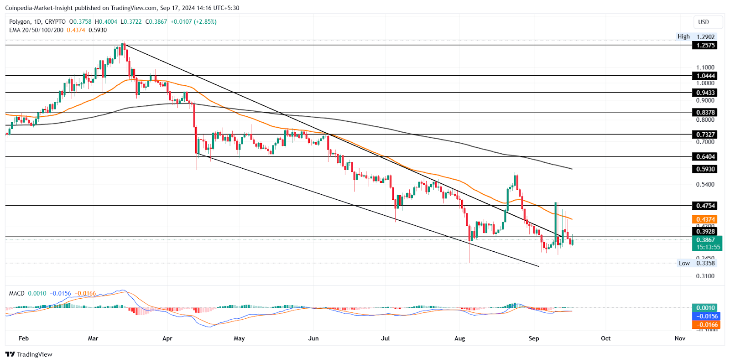The height and width of the screenshot is (363, 730).
Task: Click the 0.3100 price axis tick
Action: click(x=705, y=276)
